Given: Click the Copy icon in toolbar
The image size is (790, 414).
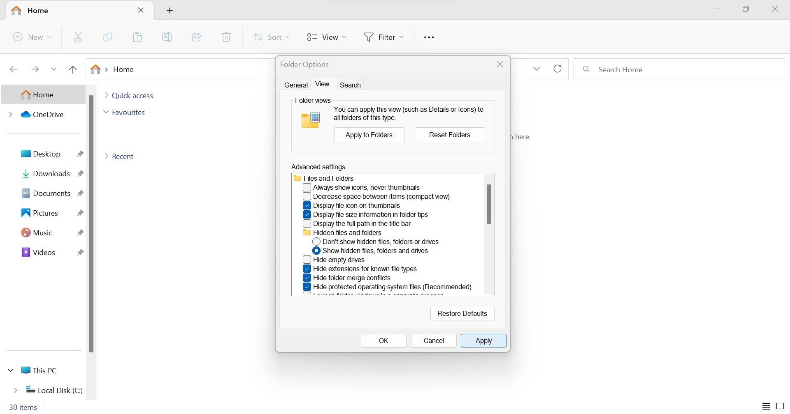Looking at the screenshot, I should point(108,37).
